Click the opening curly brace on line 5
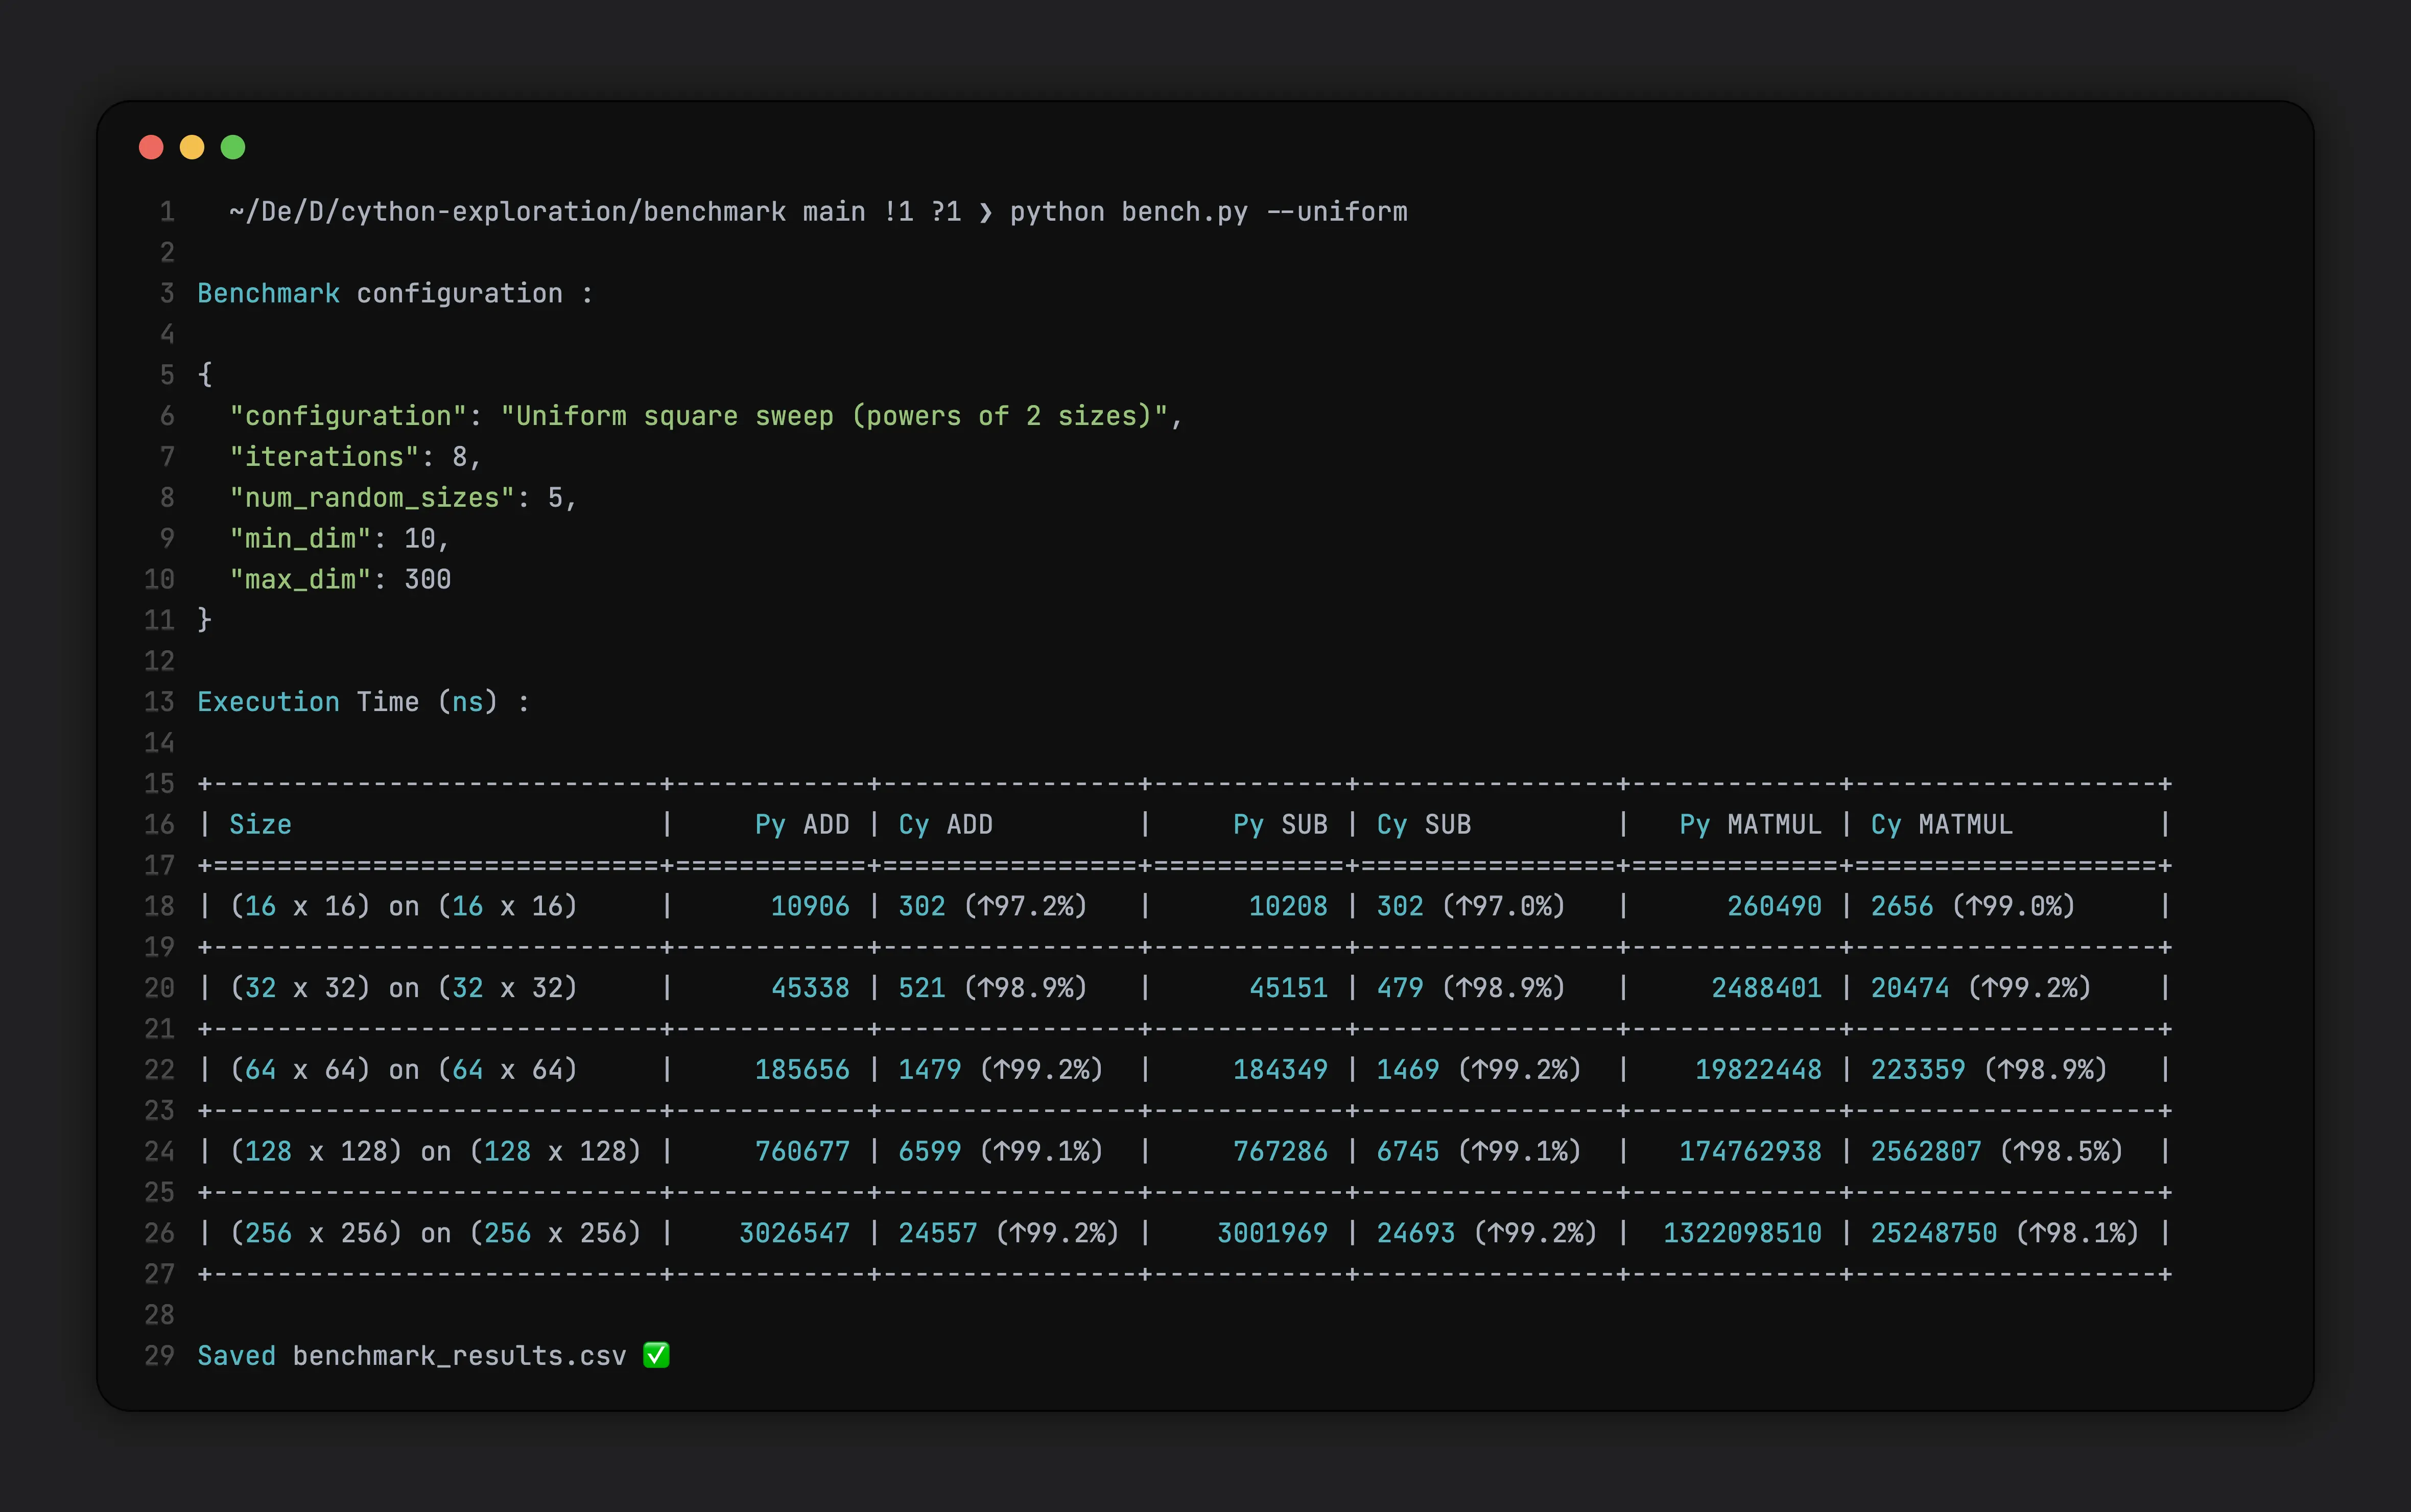The width and height of the screenshot is (2411, 1512). click(205, 375)
